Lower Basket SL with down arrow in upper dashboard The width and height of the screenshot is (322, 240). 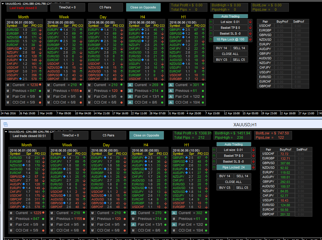(x=250, y=33)
